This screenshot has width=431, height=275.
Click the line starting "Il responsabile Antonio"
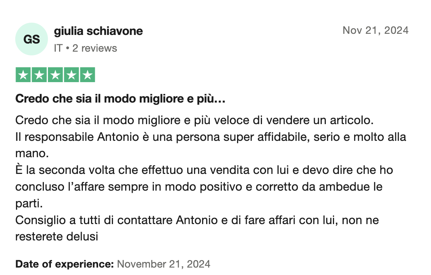[211, 137]
